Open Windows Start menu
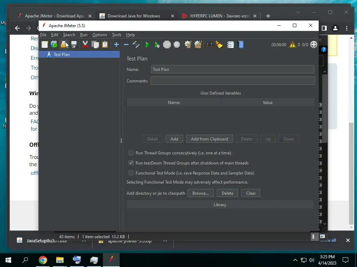The height and width of the screenshot is (267, 357). pyautogui.click(x=8, y=260)
